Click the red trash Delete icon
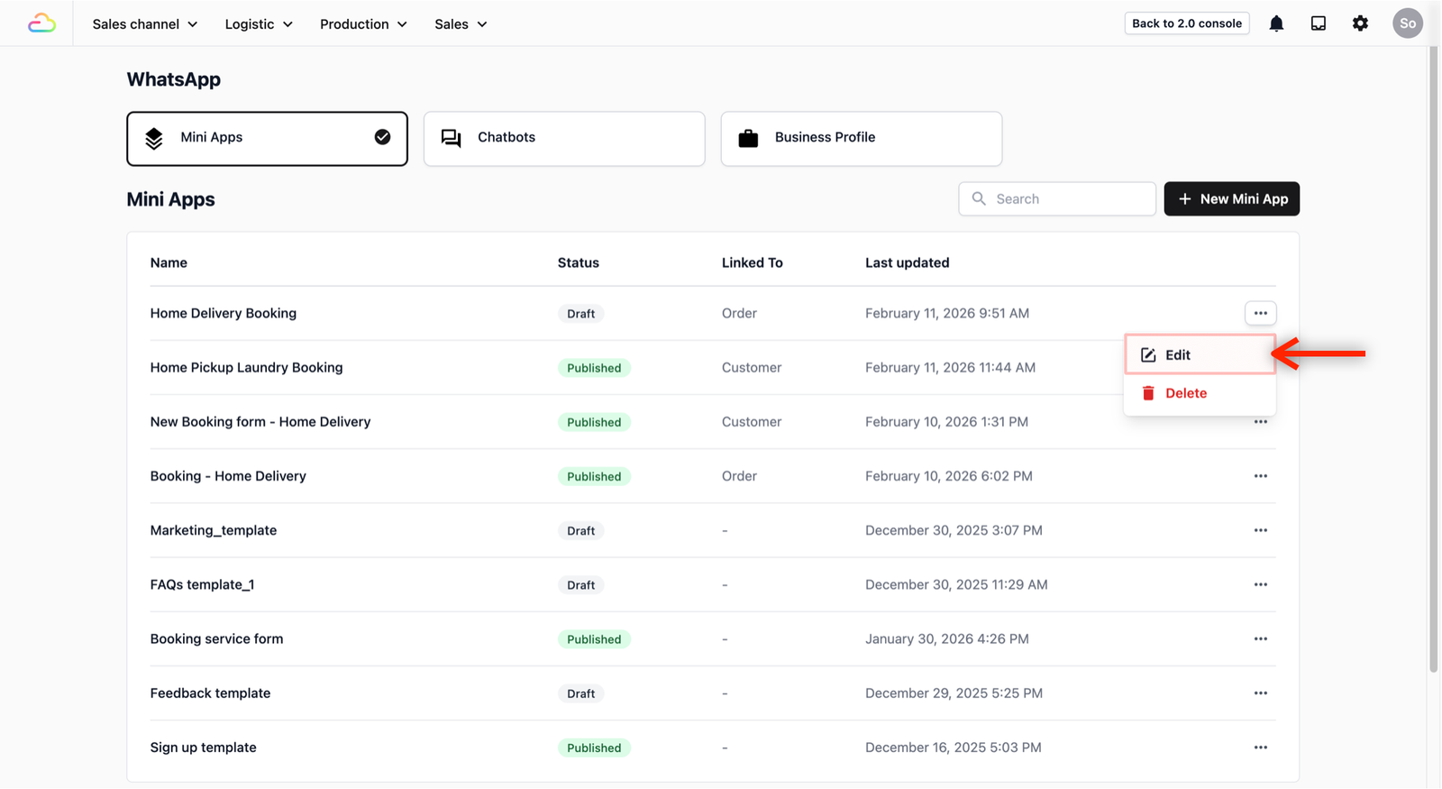 [x=1148, y=393]
